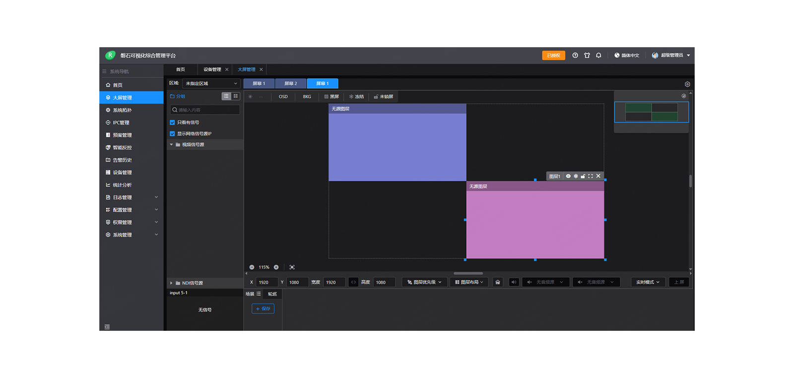794x378 pixels.
Task: Toggle the 显示网络信号源IP checkbox
Action: [172, 133]
